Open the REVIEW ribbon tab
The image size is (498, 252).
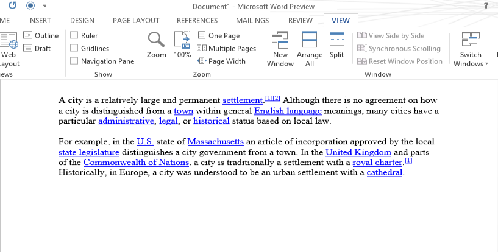tap(301, 21)
